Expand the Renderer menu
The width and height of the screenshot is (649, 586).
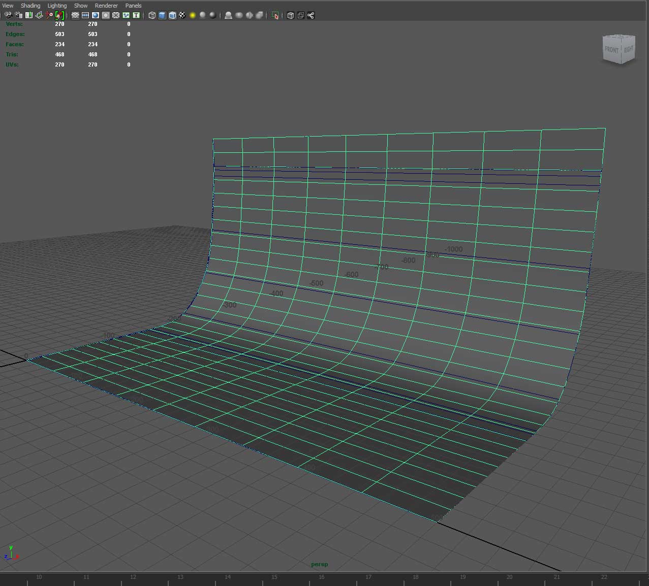(x=106, y=6)
